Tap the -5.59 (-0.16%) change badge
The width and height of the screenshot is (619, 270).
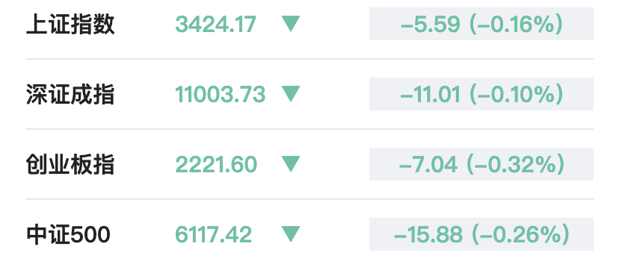click(481, 24)
